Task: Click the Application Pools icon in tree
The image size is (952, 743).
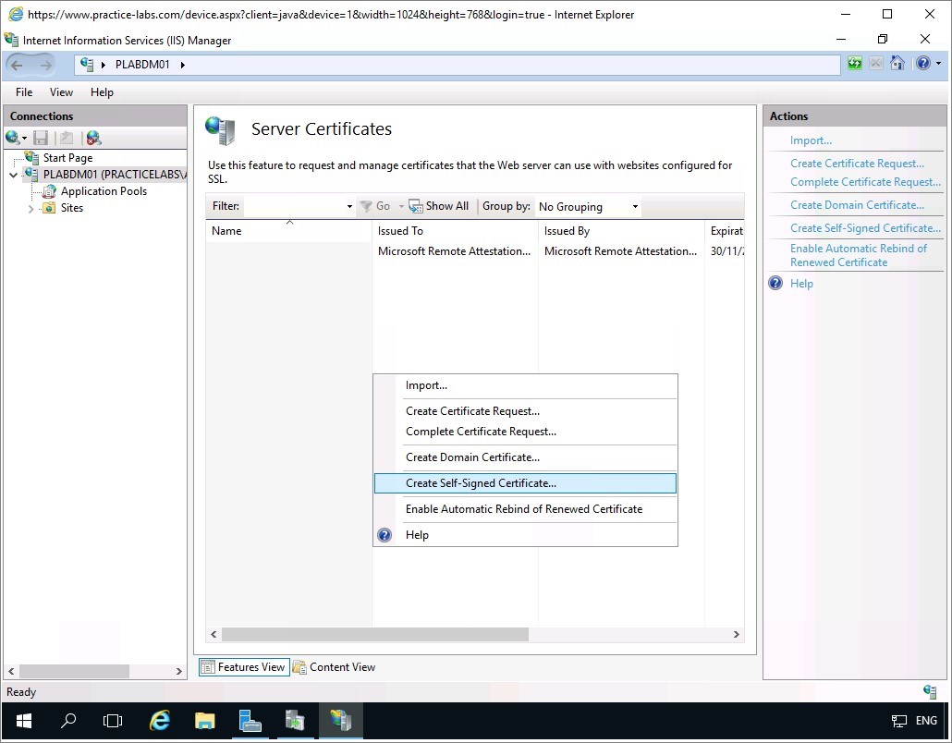Action: coord(48,191)
